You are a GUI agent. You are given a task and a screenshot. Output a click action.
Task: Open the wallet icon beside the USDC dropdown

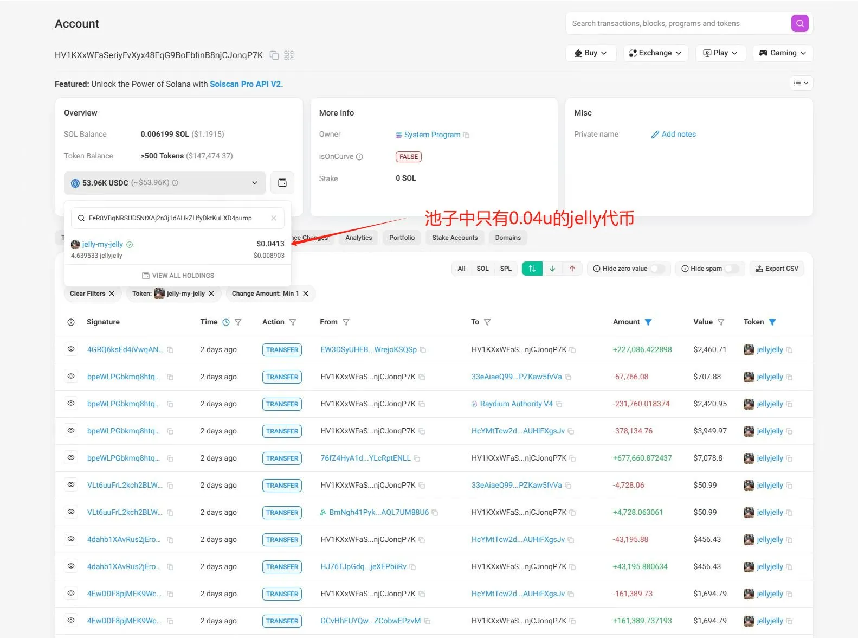282,183
